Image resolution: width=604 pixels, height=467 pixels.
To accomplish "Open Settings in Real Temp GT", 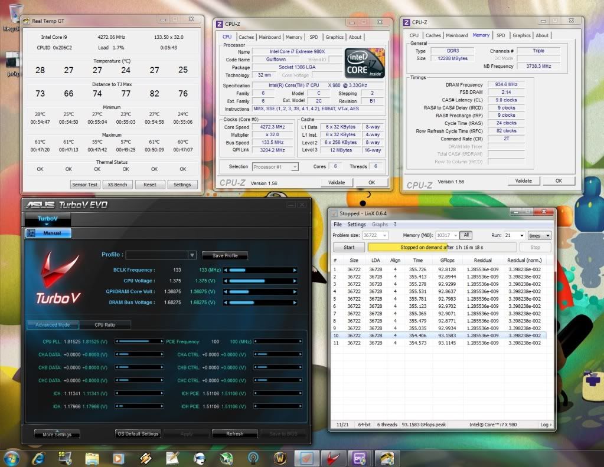I will pos(182,185).
